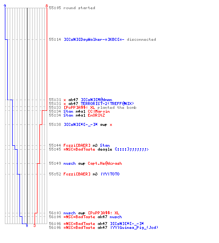The image size is (219, 243).
Task: Click the 'round started' log entry
Action: (72, 8)
